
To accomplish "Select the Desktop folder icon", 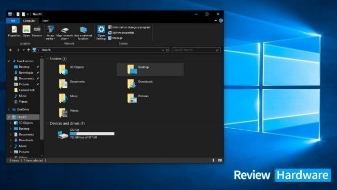I will tap(132, 70).
